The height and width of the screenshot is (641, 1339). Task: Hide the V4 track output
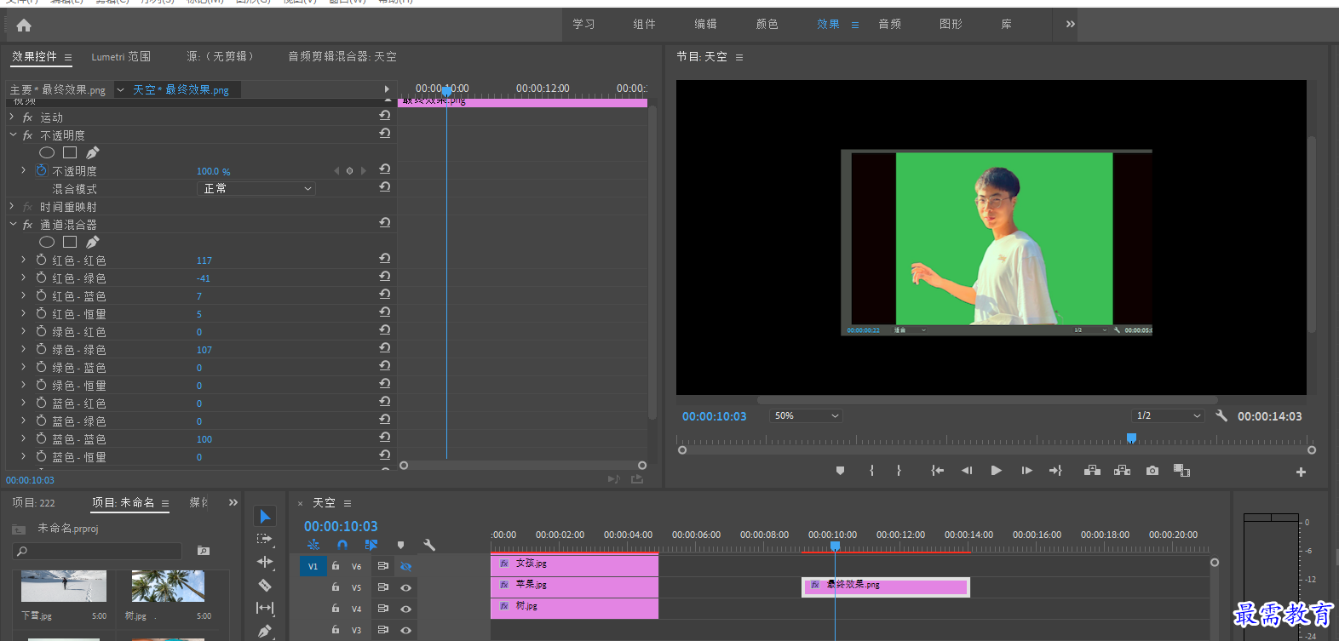coord(405,609)
